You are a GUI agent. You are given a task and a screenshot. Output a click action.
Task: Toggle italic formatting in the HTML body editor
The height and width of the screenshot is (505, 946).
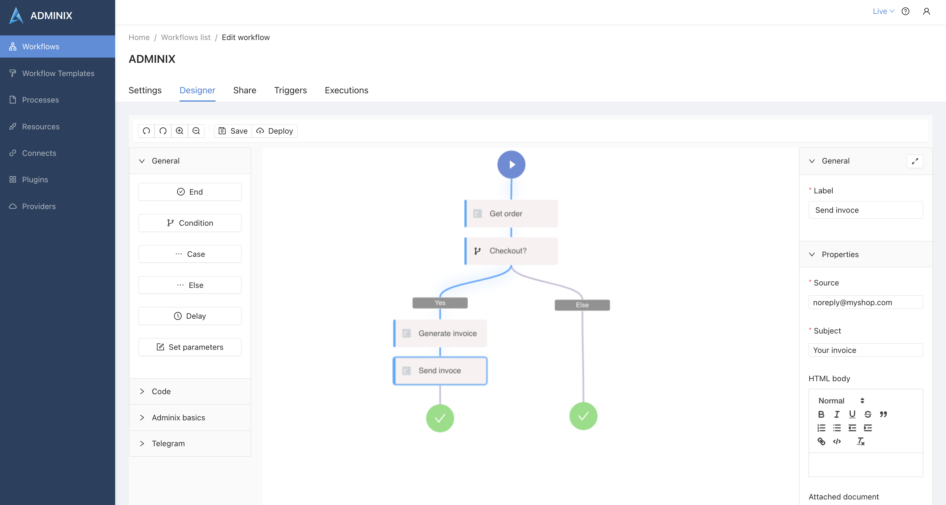click(x=837, y=414)
